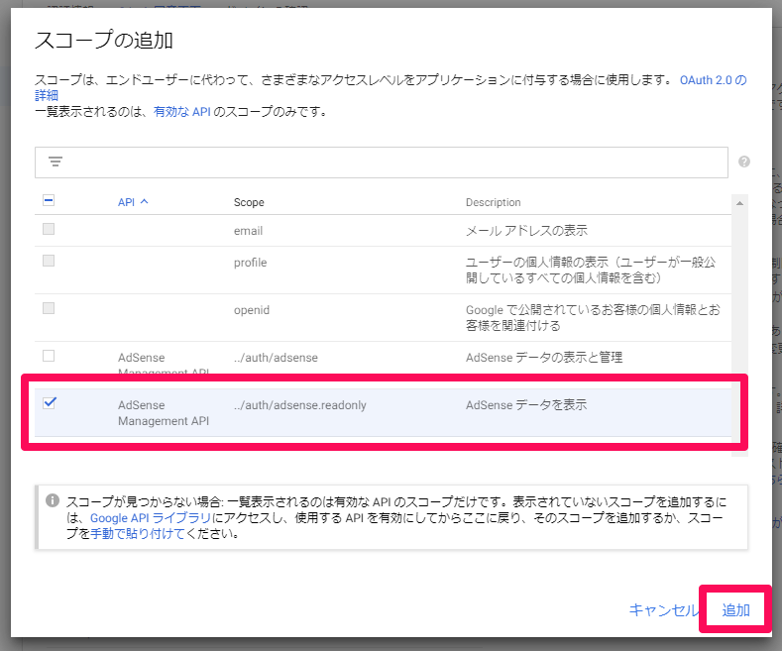Open the OAuth 2.0 の詳細 link

(x=714, y=80)
